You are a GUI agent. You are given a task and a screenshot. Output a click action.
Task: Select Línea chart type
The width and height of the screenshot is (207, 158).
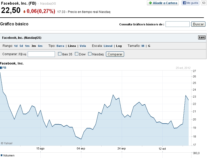click(x=72, y=46)
